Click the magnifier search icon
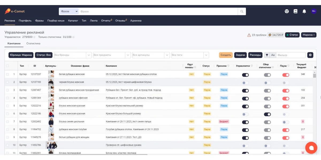 point(242,11)
